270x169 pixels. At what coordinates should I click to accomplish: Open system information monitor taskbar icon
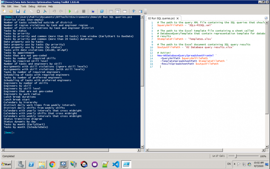63,164
